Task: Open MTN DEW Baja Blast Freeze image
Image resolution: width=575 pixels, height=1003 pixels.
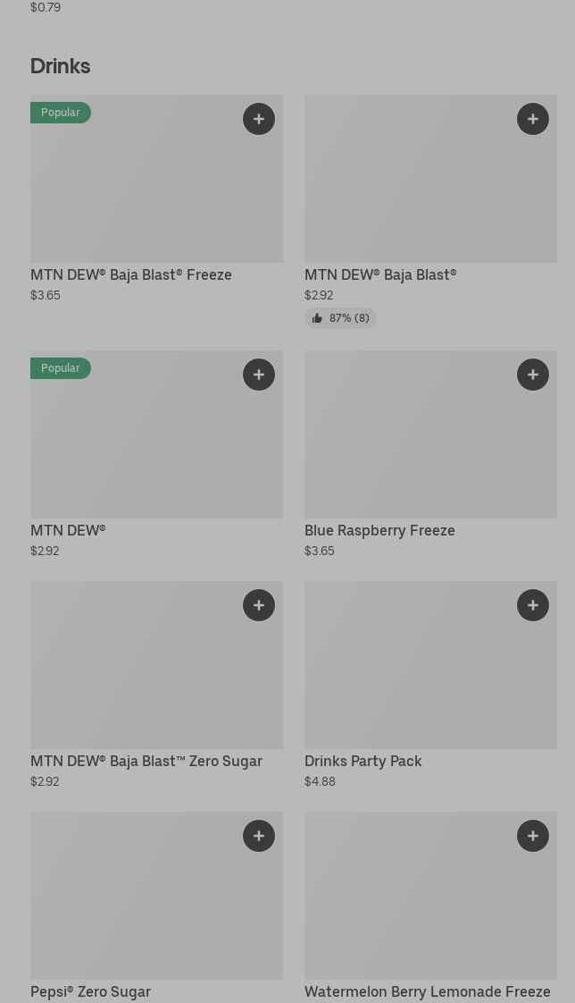Action: 156,188
